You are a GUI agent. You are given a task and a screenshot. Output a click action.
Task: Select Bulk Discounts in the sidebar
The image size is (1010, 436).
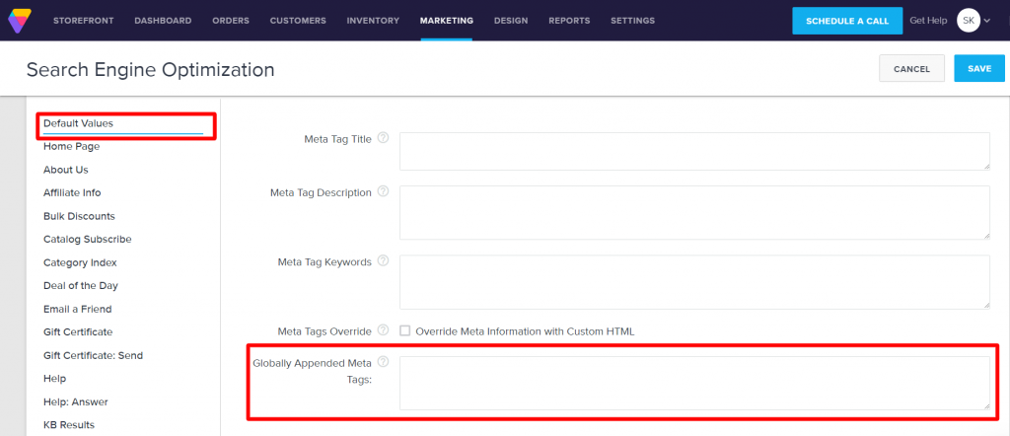tap(79, 216)
